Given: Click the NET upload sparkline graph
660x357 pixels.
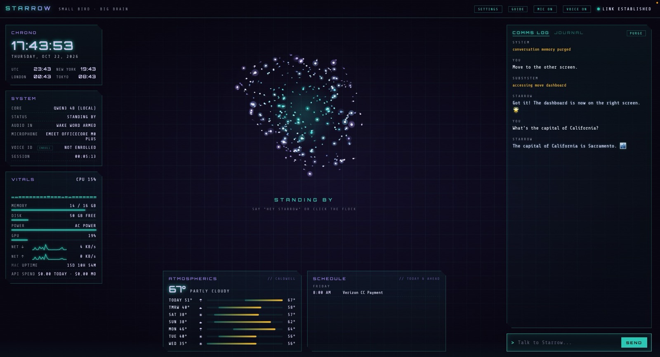Looking at the screenshot, I should click(49, 257).
